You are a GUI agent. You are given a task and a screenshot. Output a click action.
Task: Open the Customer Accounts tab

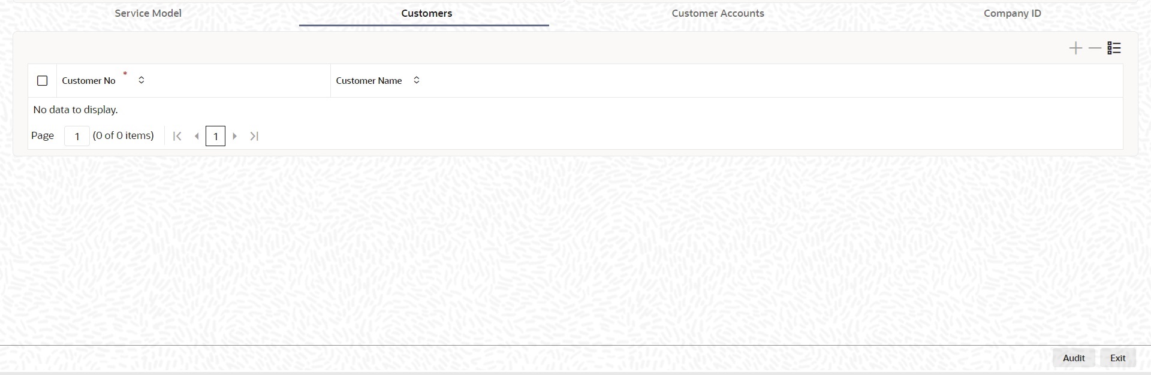coord(718,13)
